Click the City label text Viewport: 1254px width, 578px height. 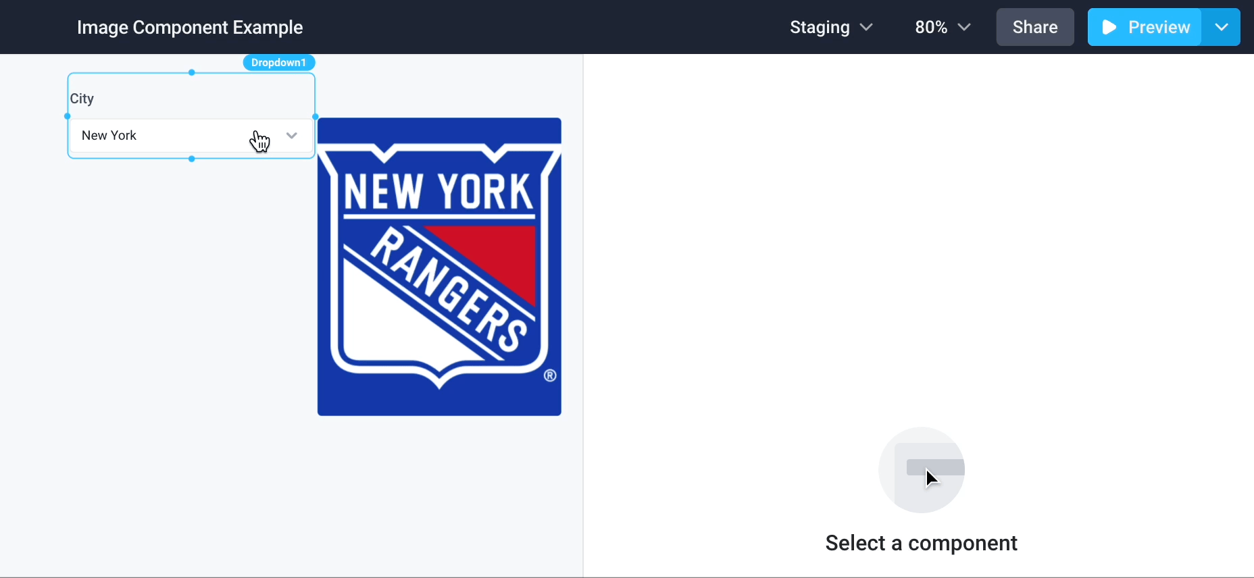[x=82, y=99]
